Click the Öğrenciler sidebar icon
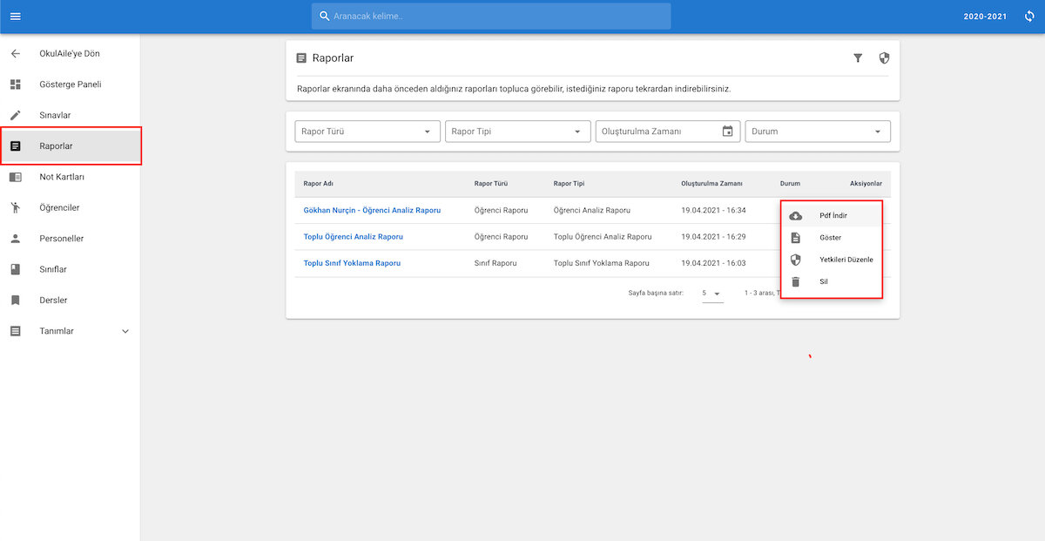The width and height of the screenshot is (1045, 541). point(15,207)
